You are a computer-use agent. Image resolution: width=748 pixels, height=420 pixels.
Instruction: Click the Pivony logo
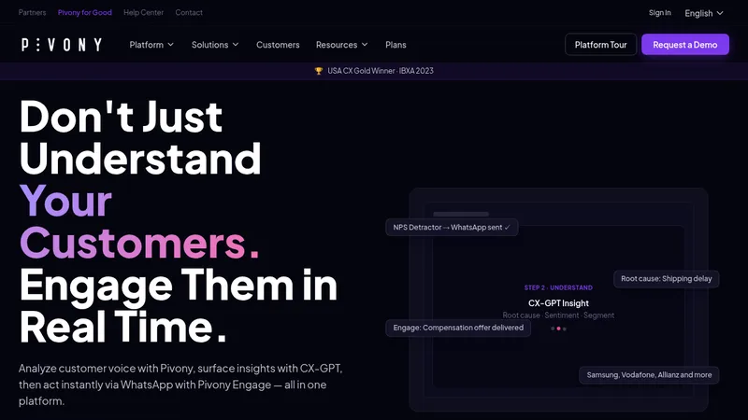coord(62,45)
